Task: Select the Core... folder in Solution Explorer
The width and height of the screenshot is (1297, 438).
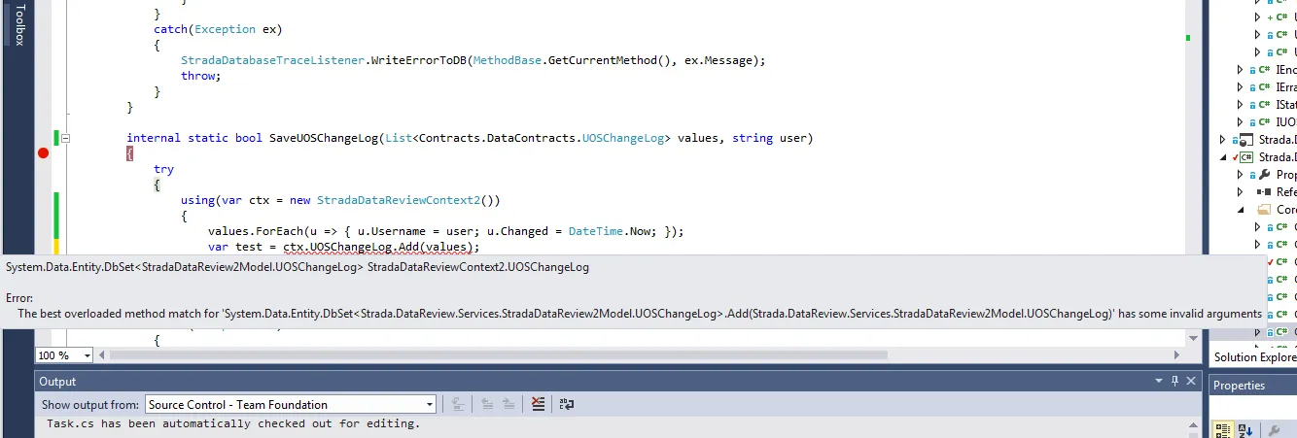Action: click(1278, 210)
